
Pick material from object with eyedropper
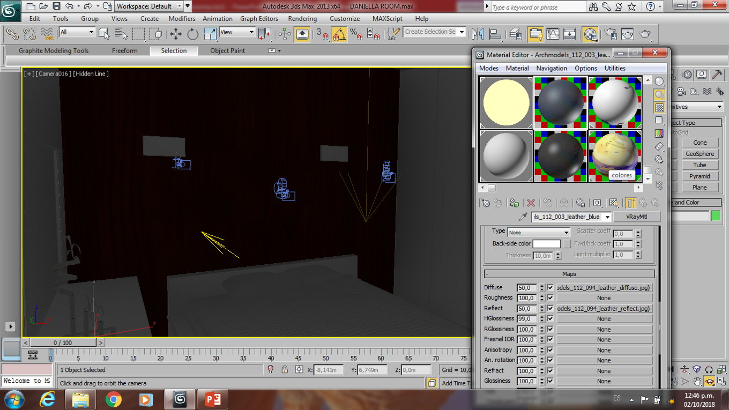tap(523, 217)
